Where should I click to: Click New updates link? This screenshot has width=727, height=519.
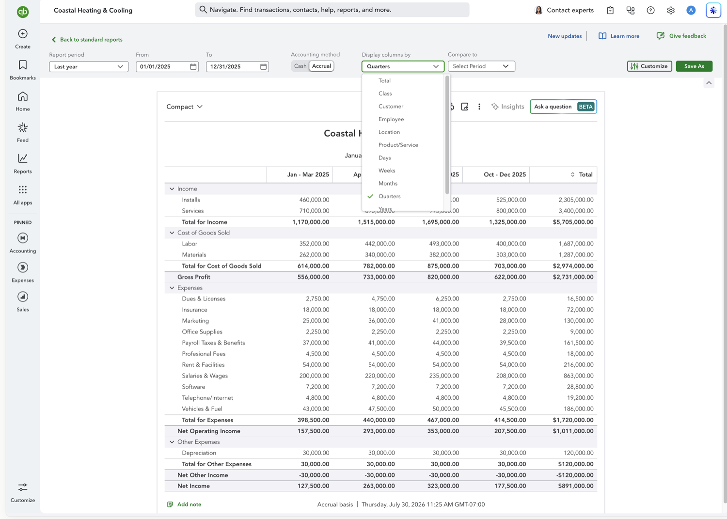[565, 36]
